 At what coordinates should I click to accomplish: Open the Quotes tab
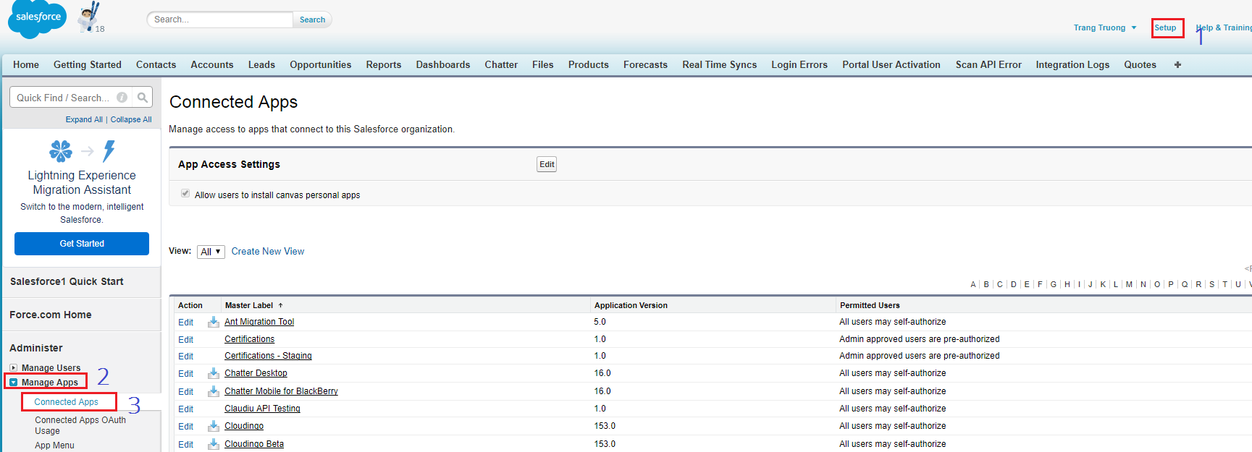pyautogui.click(x=1140, y=64)
